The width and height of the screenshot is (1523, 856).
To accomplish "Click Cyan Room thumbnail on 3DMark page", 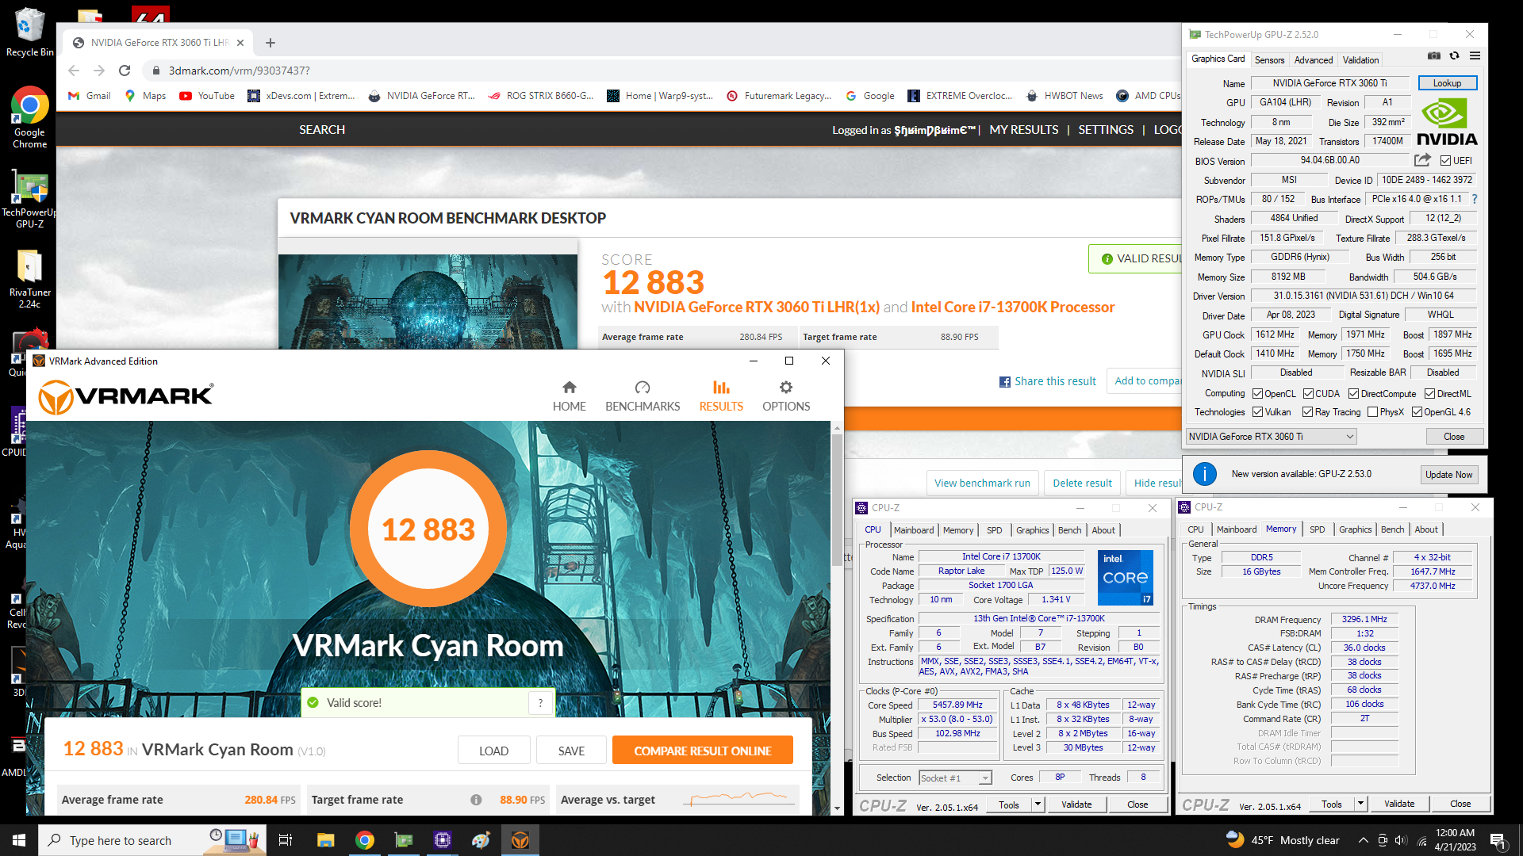I will tap(428, 301).
